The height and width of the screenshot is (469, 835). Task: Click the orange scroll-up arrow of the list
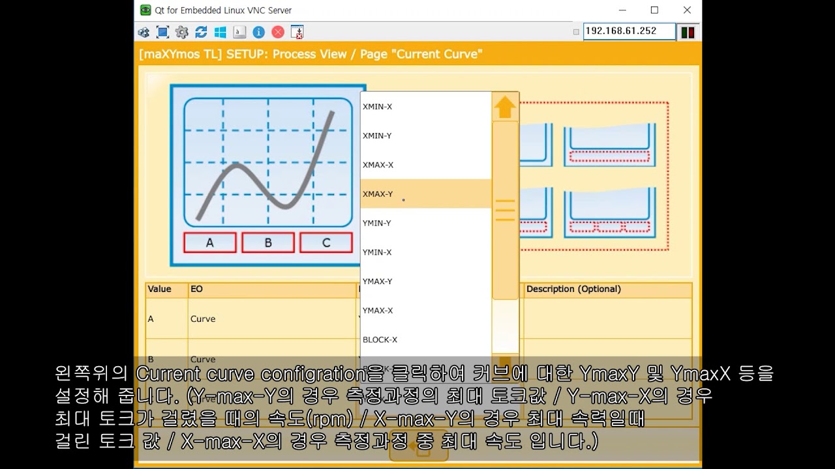pyautogui.click(x=505, y=107)
